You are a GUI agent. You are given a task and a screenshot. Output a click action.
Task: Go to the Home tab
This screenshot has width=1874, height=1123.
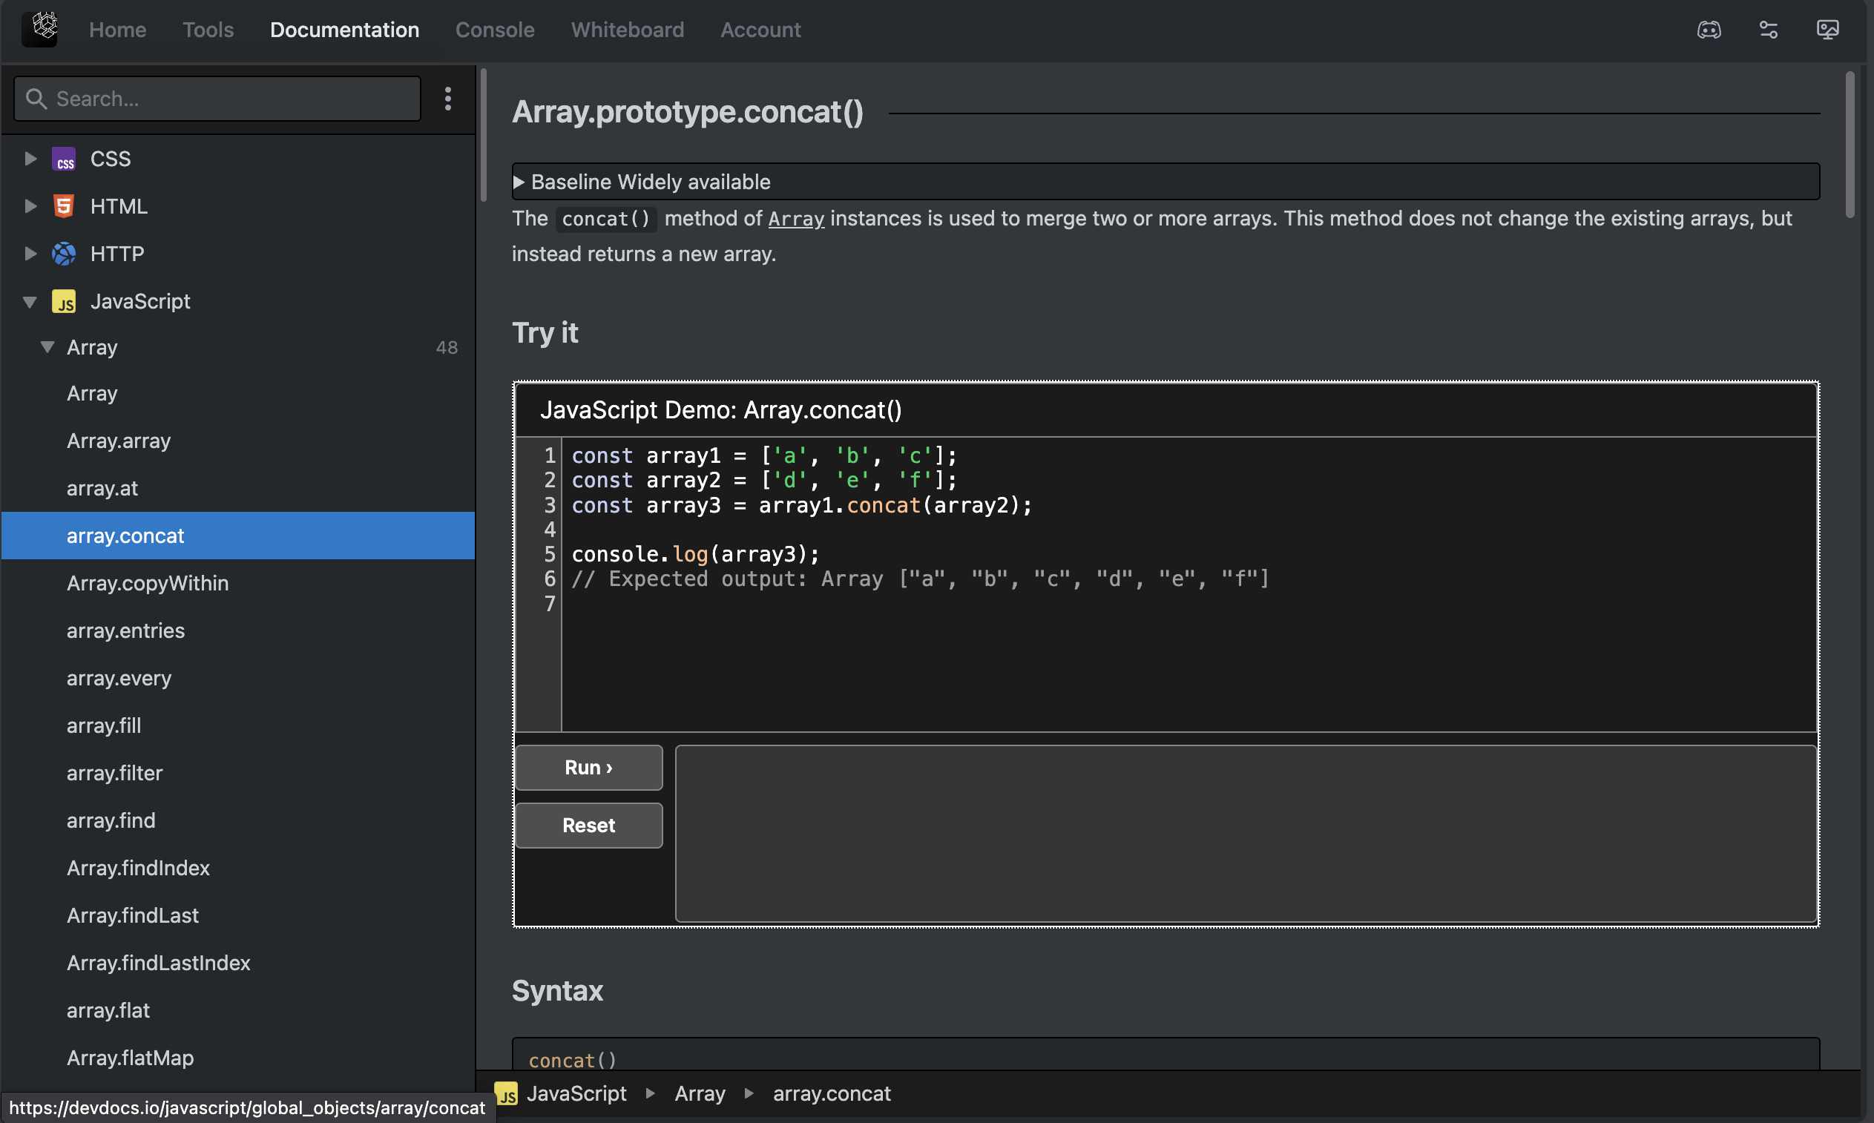[x=117, y=30]
